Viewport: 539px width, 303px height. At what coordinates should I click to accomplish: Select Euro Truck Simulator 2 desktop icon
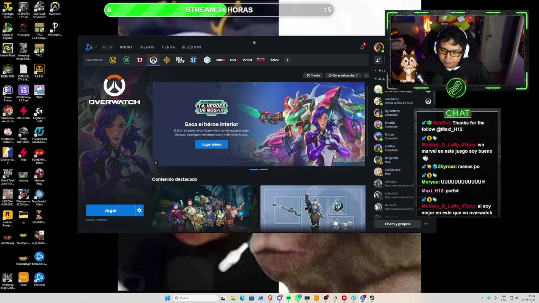pos(39,10)
